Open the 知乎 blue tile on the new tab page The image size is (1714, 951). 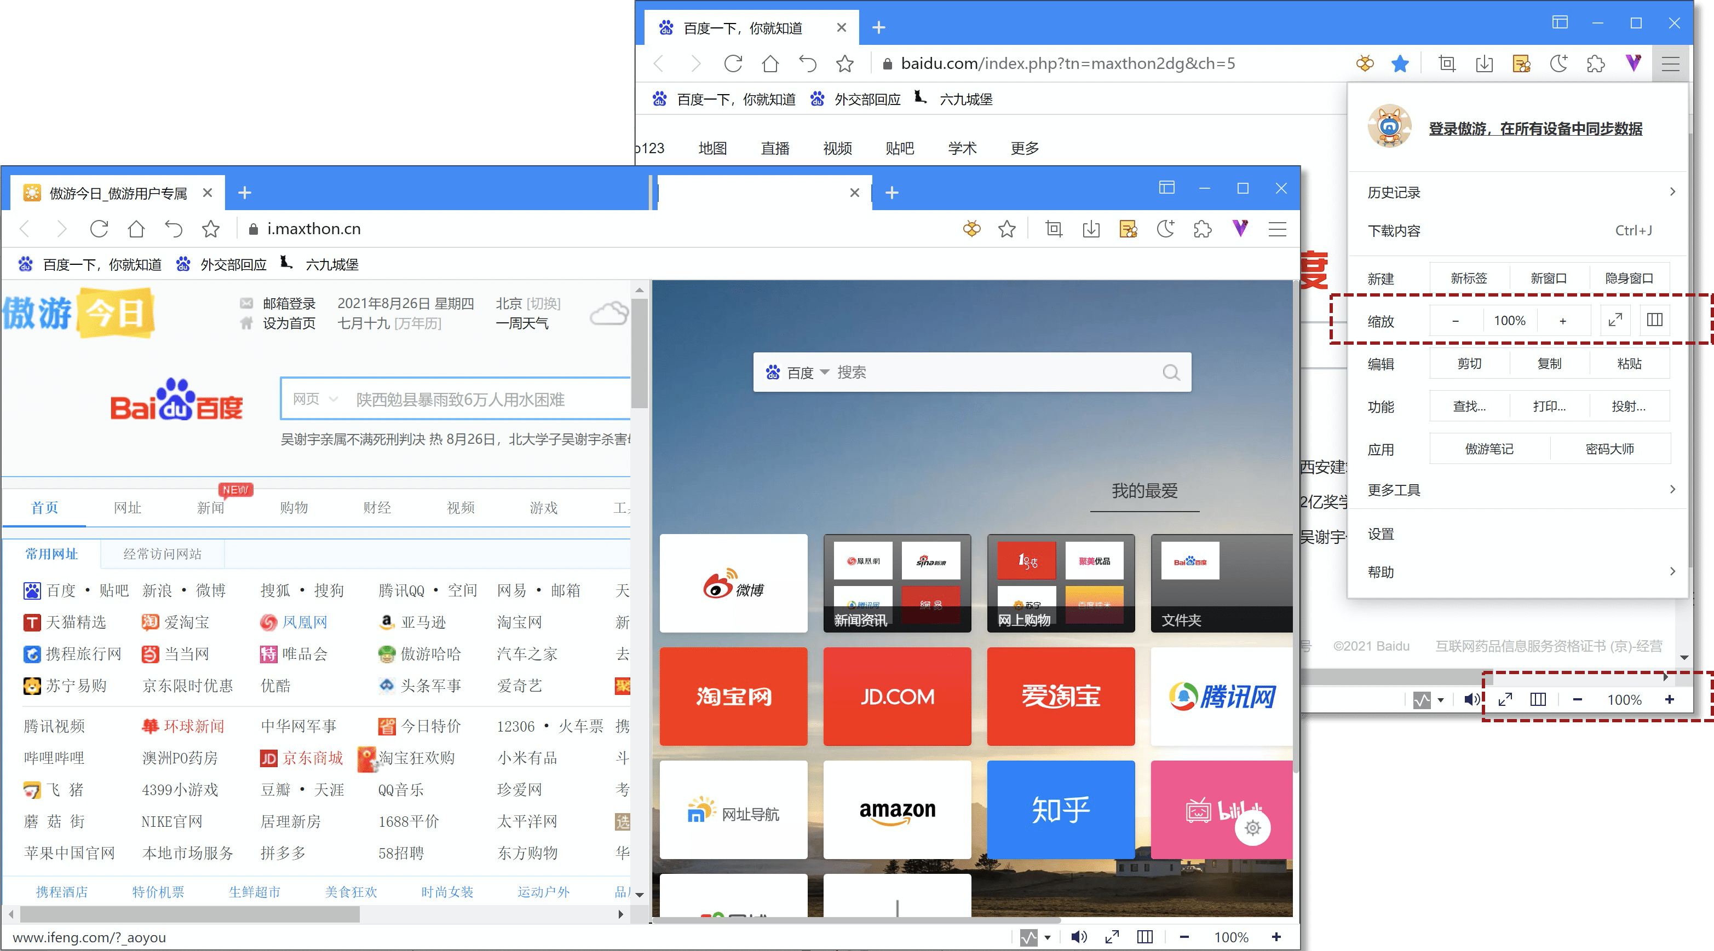pyautogui.click(x=1061, y=809)
